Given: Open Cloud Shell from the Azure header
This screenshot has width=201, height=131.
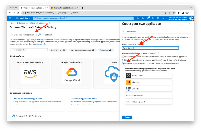Looking at the screenshot, I should tap(138, 18).
